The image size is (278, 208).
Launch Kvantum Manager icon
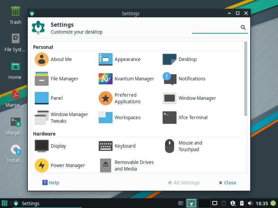(106, 79)
